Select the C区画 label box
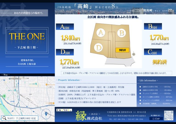The image size is (176, 124). 153,52
